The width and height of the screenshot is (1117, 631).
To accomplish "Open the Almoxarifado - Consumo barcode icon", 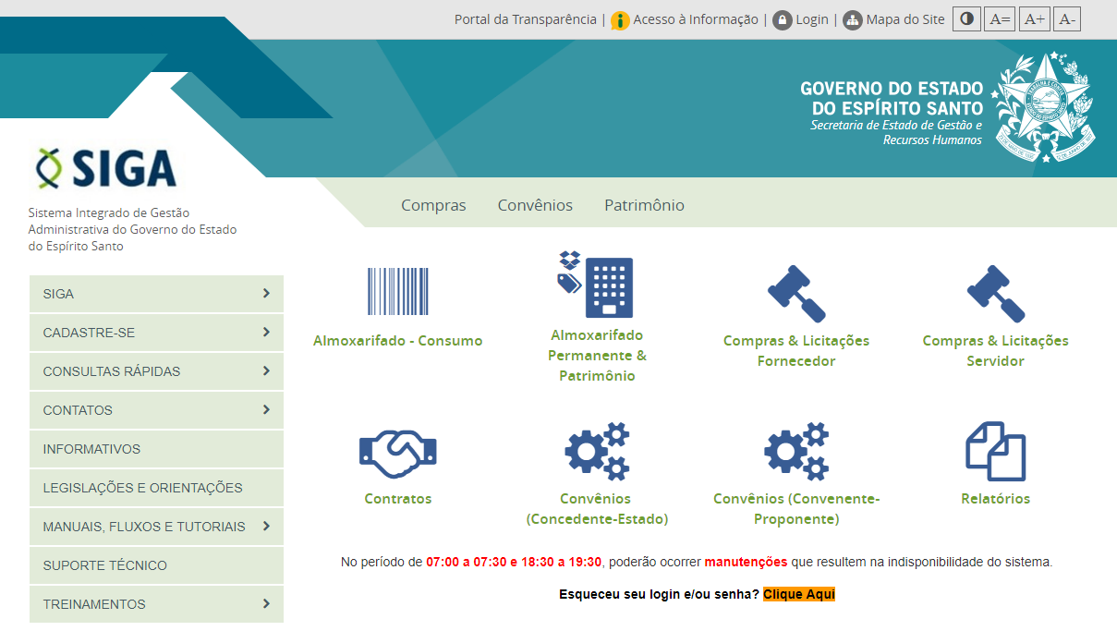I will (x=397, y=293).
